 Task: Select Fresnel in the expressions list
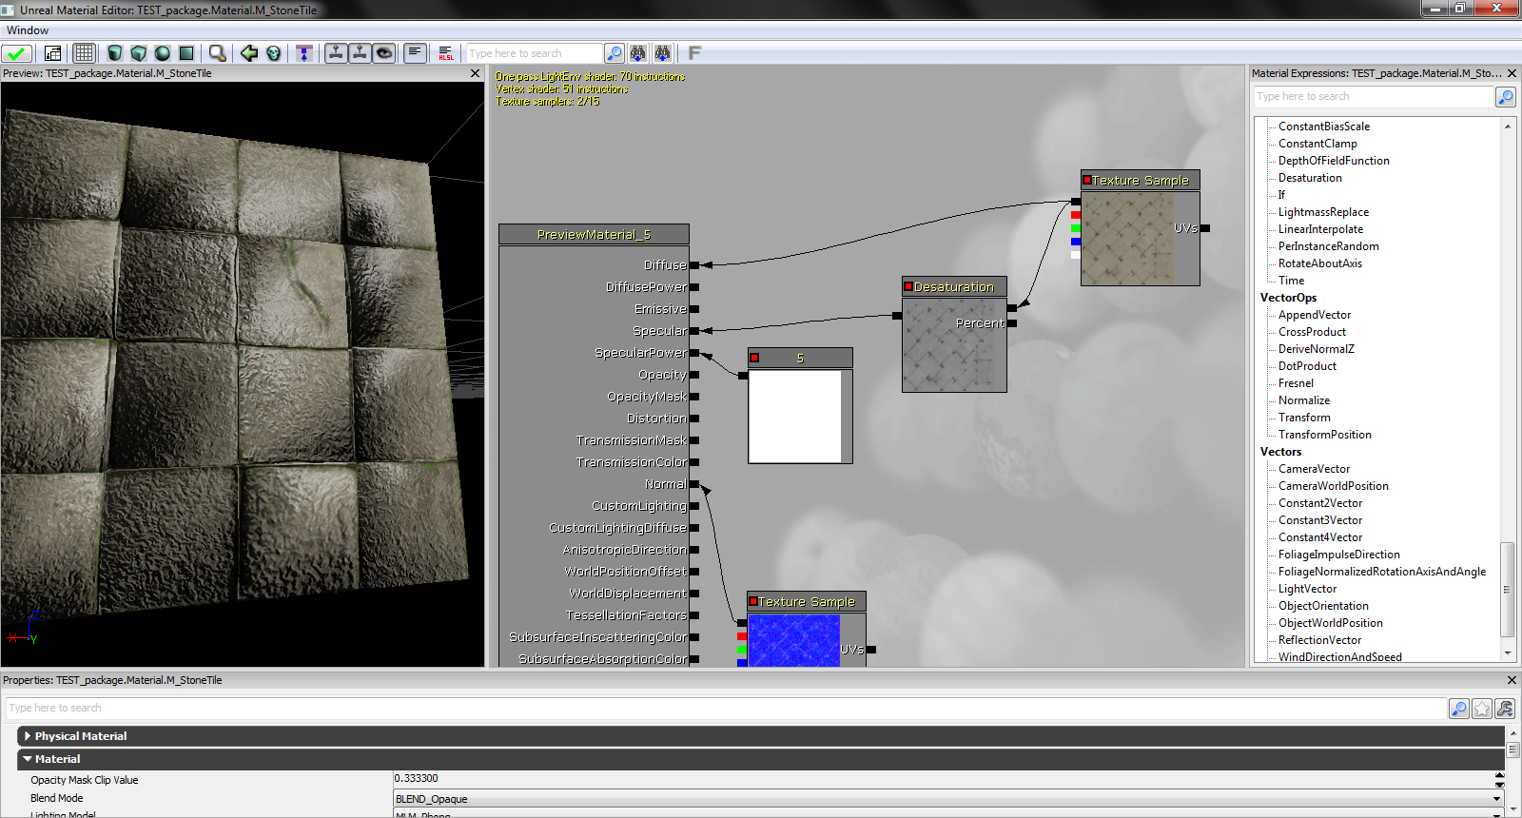click(x=1296, y=383)
